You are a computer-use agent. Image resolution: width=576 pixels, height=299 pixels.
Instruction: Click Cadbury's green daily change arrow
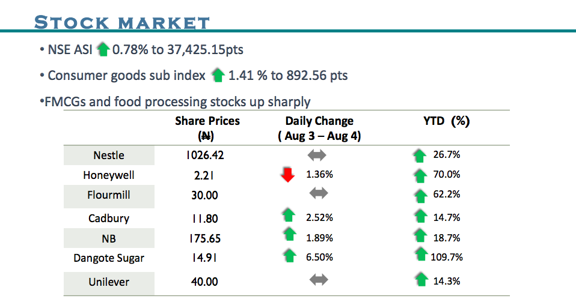point(289,216)
